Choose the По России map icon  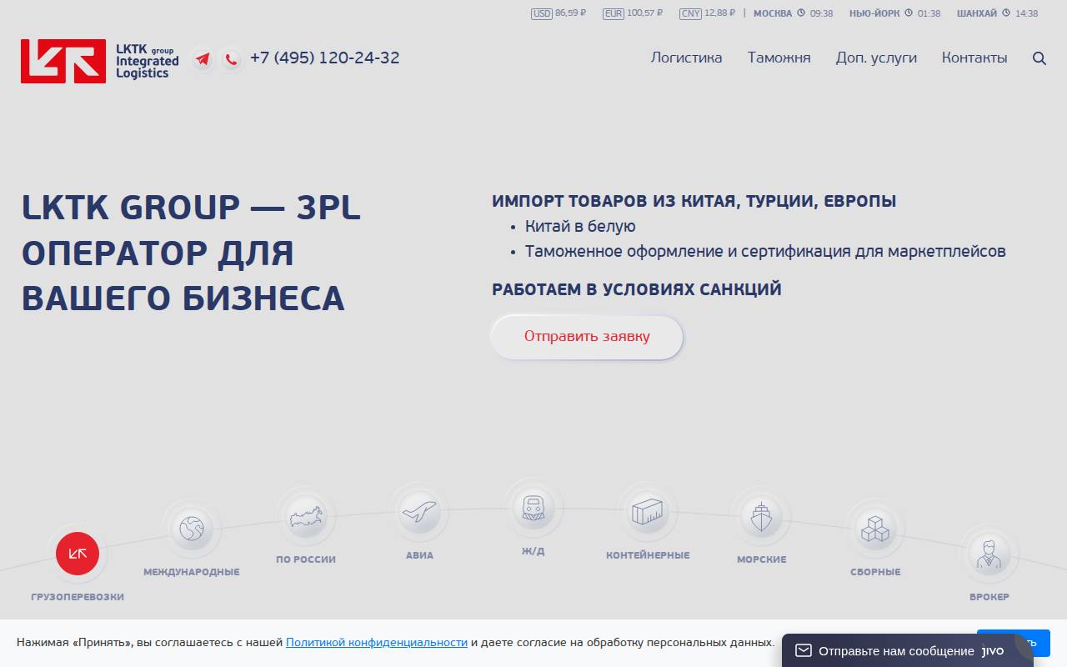tap(306, 517)
